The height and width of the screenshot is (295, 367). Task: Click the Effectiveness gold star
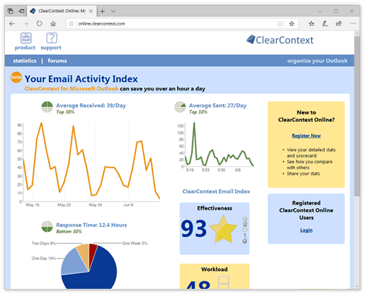point(223,230)
